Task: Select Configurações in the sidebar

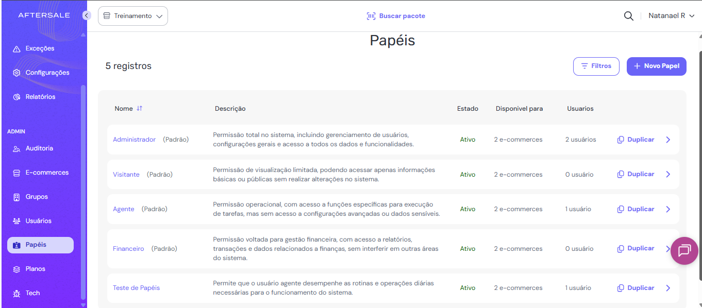Action: [x=47, y=73]
